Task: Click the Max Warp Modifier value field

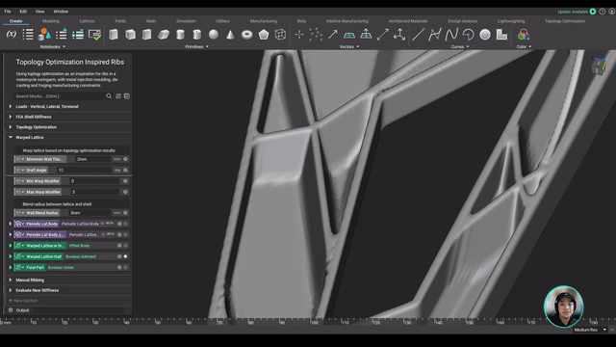Action: point(94,192)
